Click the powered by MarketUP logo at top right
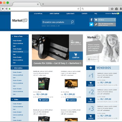This screenshot has height=122, width=122. tap(112, 14)
